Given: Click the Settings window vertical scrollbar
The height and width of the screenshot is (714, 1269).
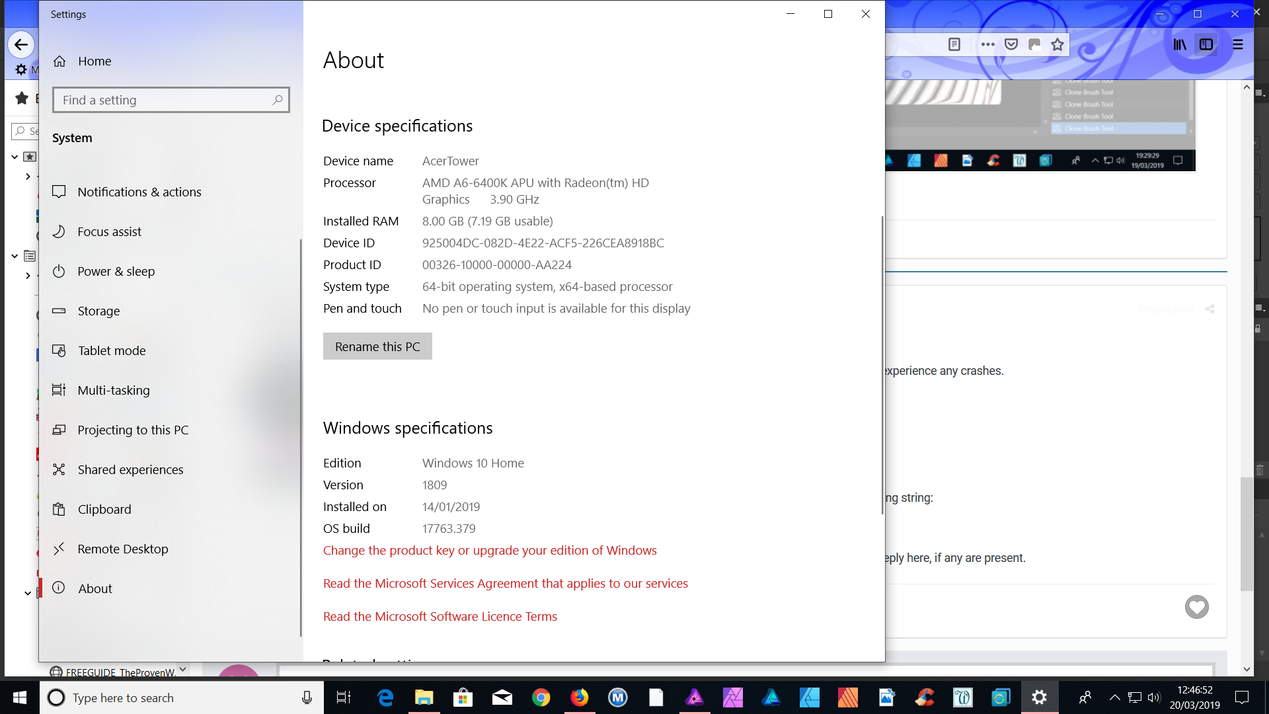Looking at the screenshot, I should pos(882,365).
